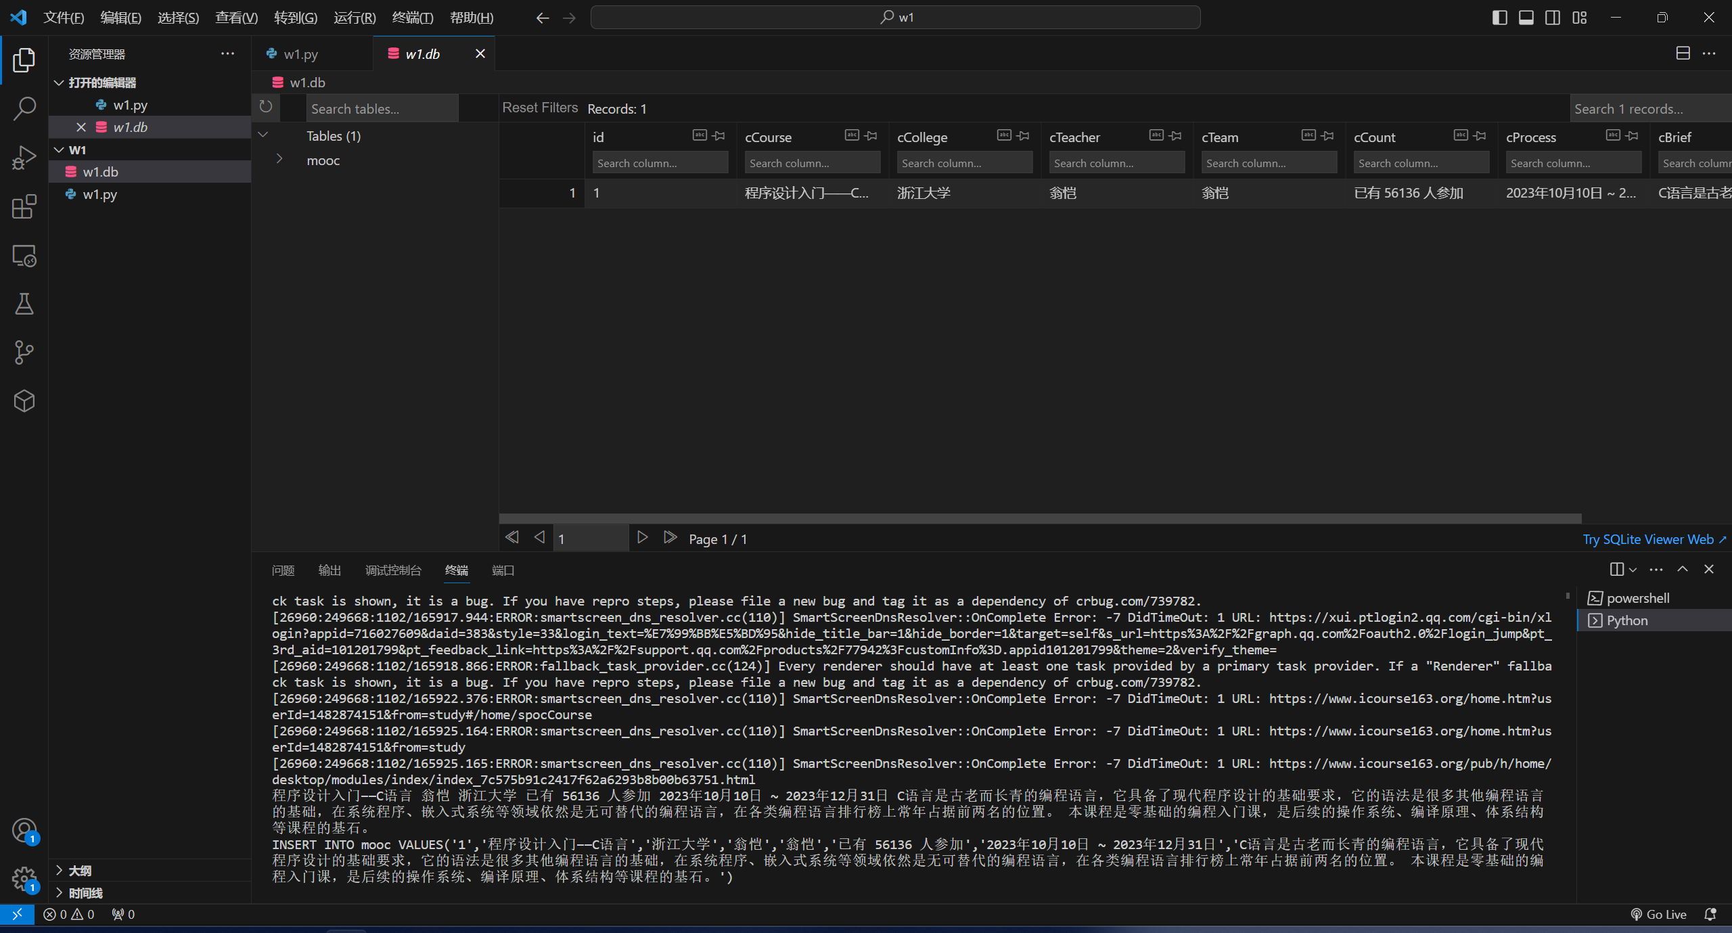Screen dimensions: 1732x933
Task: Open Manage gear settings menu
Action: (x=24, y=879)
